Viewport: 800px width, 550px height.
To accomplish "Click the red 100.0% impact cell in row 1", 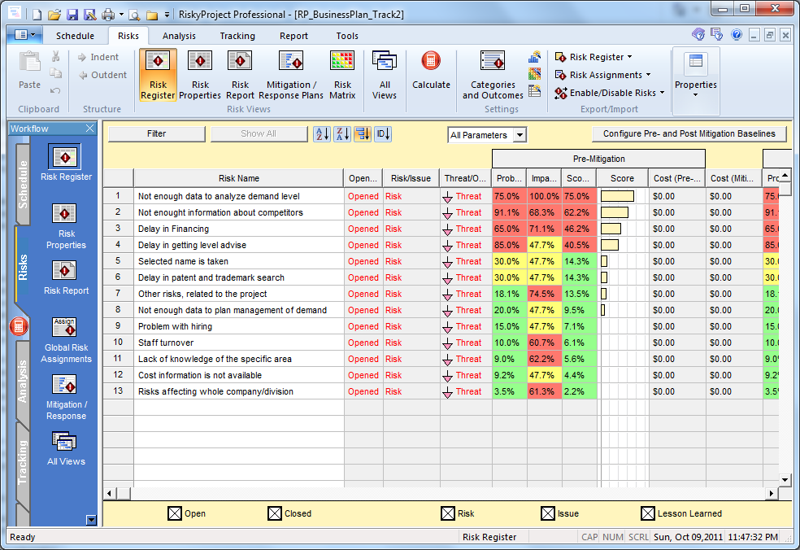I will (545, 196).
